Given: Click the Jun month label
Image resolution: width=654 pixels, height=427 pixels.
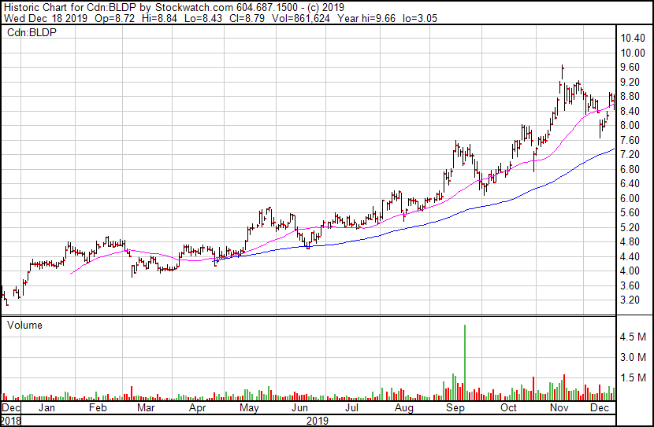Looking at the screenshot, I should 299,408.
